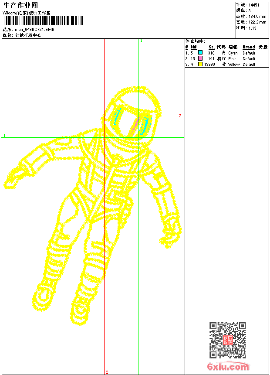Image resolution: width=270 pixels, height=375 pixels.
Task: Click the cyan color swatch in row 1
Action: click(200, 53)
